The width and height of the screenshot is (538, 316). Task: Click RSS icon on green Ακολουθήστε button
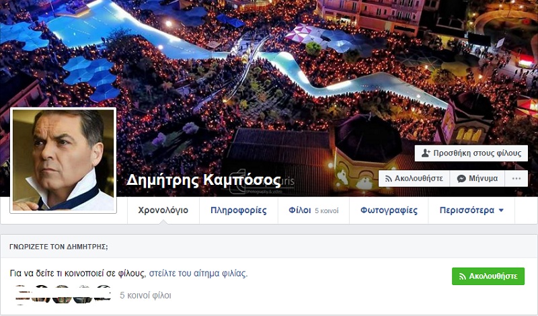463,276
